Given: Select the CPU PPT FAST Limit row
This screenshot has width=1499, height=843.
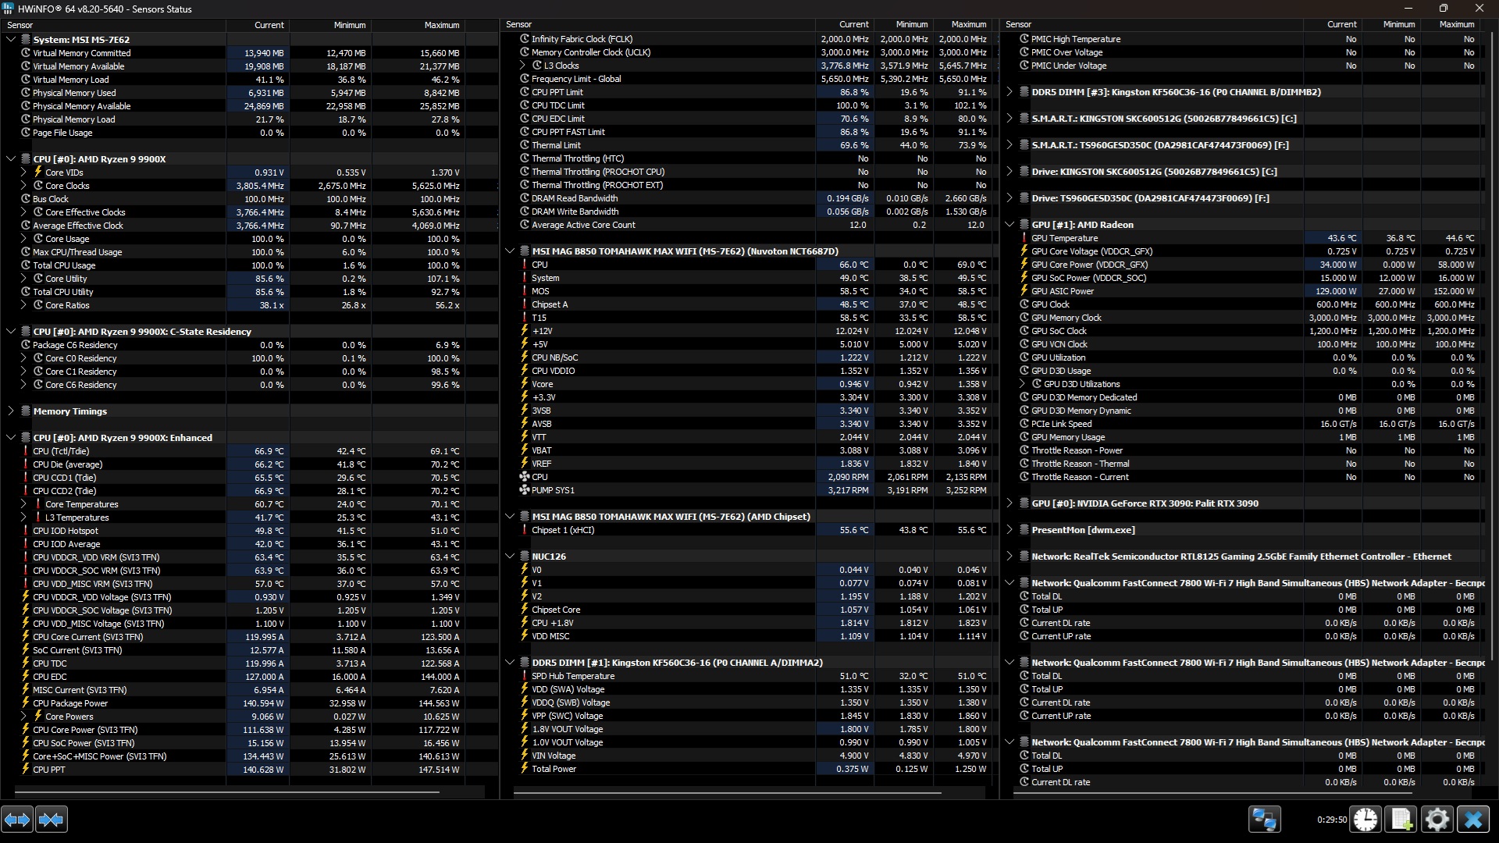Looking at the screenshot, I should 748,132.
